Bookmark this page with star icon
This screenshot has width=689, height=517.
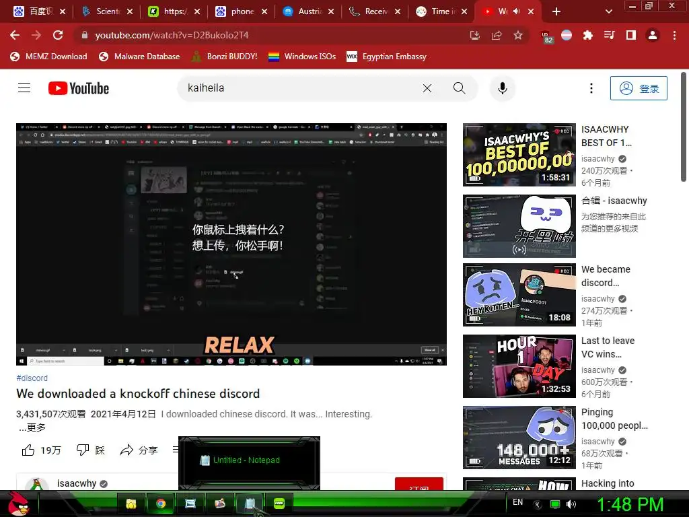tap(518, 35)
